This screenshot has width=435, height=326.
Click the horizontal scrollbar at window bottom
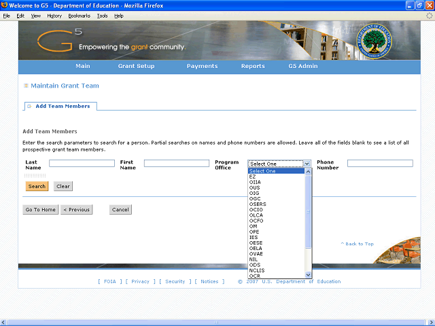tap(216, 323)
